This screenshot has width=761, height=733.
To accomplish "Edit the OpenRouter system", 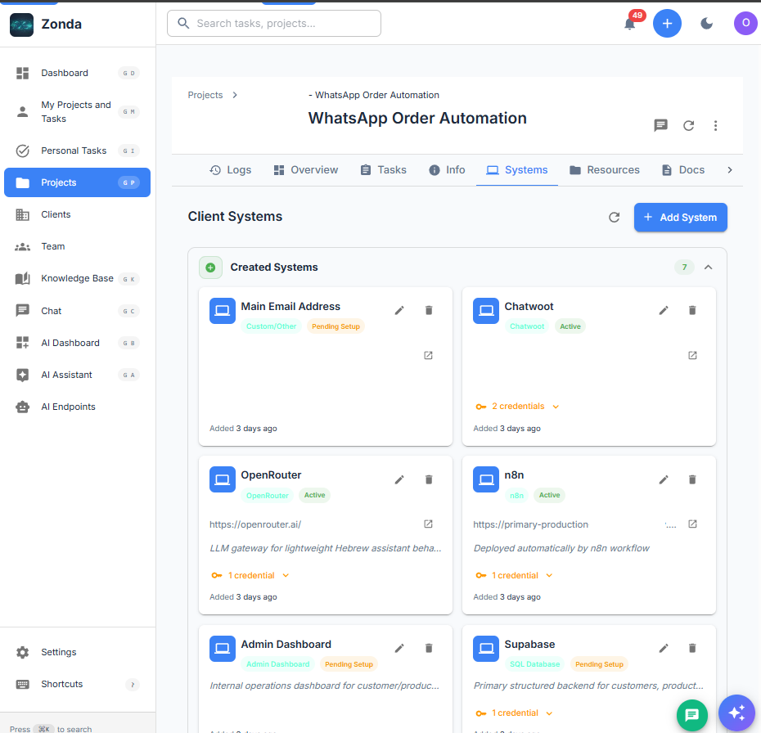I will click(x=399, y=479).
